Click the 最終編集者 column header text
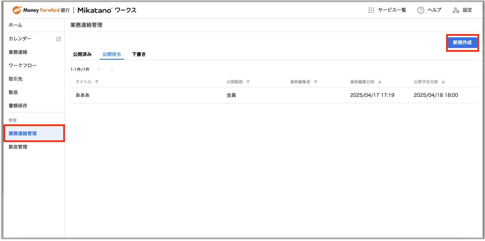 click(300, 82)
